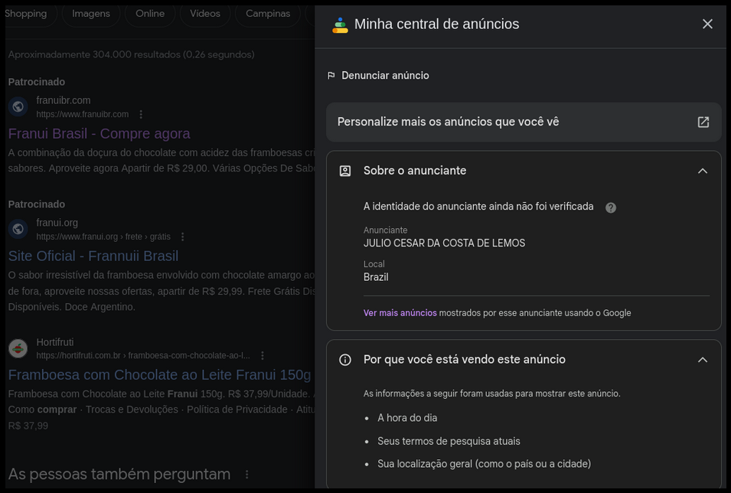Click the Política de Privacidade sitelink

click(x=237, y=410)
